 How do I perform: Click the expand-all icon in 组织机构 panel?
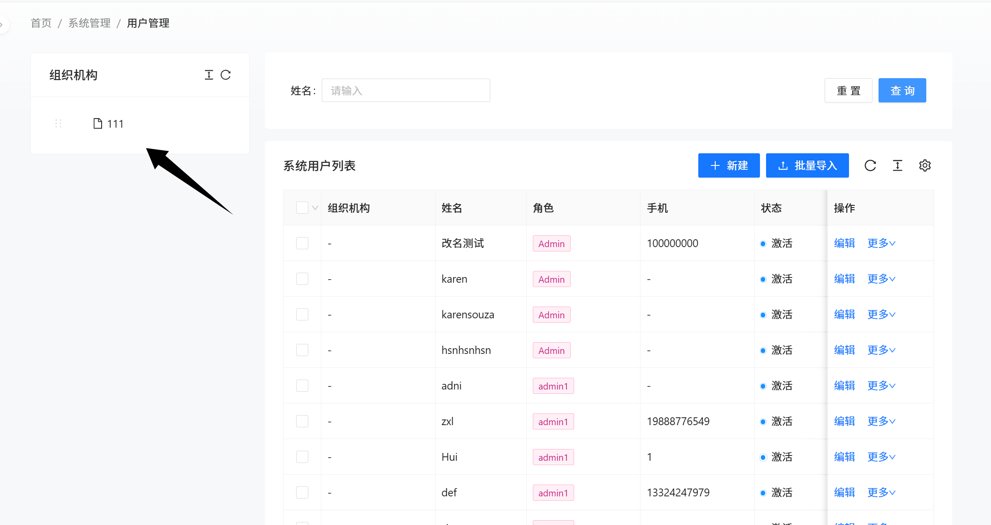pyautogui.click(x=209, y=75)
